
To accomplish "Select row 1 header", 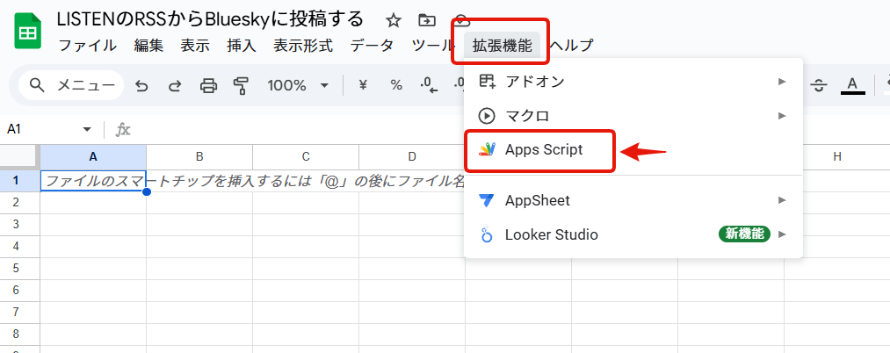I will coord(16,181).
